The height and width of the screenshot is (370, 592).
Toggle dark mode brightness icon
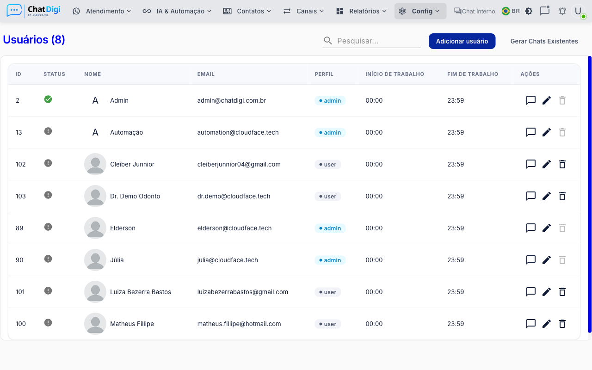coord(529,11)
